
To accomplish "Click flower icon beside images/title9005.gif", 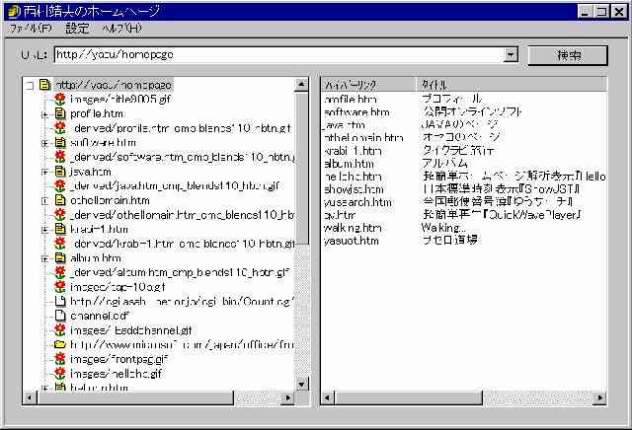I will pyautogui.click(x=60, y=99).
